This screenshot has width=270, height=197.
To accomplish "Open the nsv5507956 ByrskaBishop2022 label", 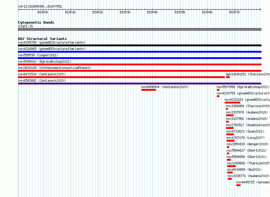I will [x=243, y=87].
